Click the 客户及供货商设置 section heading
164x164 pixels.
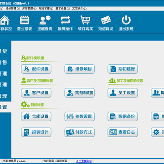[40, 81]
